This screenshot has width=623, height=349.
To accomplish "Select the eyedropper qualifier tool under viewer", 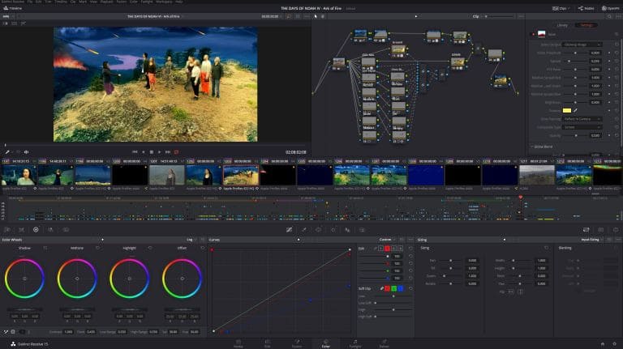I will click(7, 152).
